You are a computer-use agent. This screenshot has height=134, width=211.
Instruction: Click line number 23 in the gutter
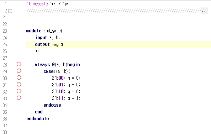[x=5, y=31]
